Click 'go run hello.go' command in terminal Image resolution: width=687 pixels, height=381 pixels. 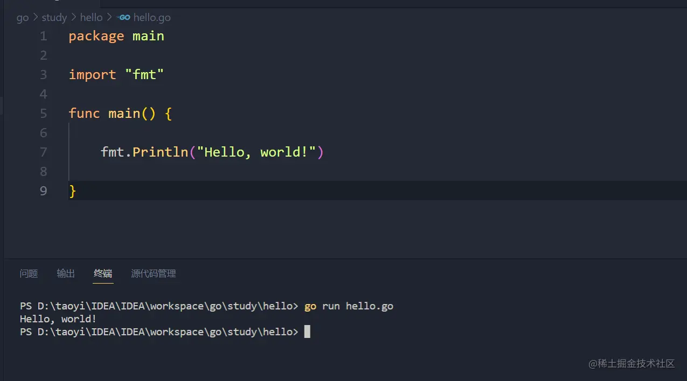pos(349,306)
